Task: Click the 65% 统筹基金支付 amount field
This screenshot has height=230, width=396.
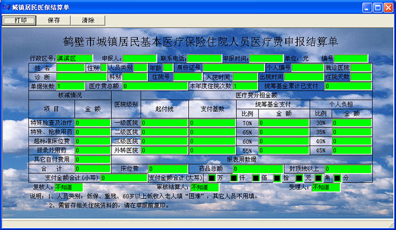Action: pyautogui.click(x=284, y=132)
